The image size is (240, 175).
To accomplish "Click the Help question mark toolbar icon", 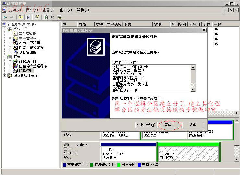I will 37,17.
